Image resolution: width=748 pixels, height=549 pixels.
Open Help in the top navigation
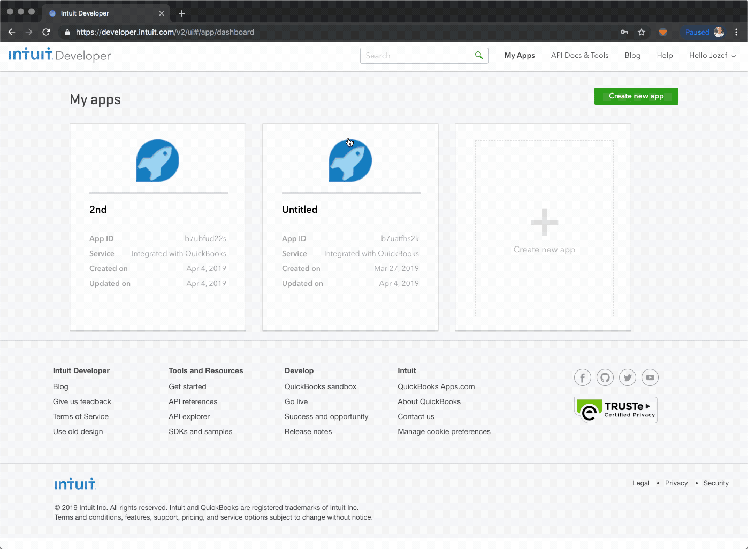665,55
